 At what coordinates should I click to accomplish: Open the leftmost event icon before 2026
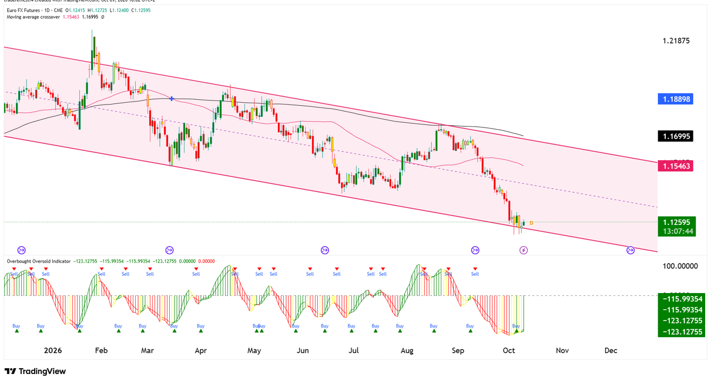[x=22, y=250]
